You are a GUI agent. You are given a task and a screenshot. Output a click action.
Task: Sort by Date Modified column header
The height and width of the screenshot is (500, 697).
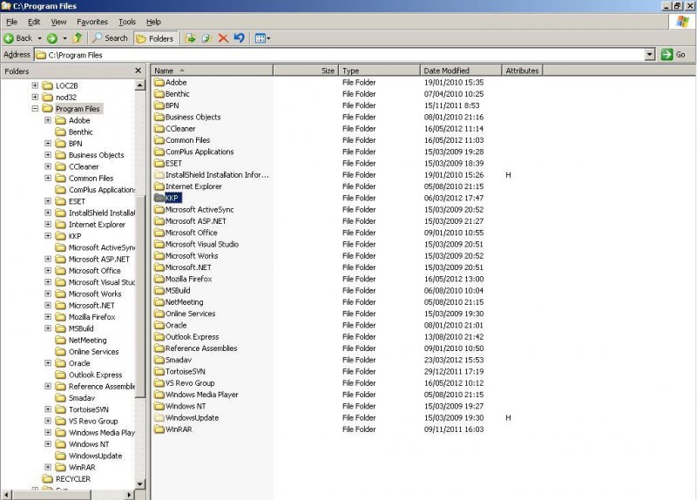coord(446,71)
